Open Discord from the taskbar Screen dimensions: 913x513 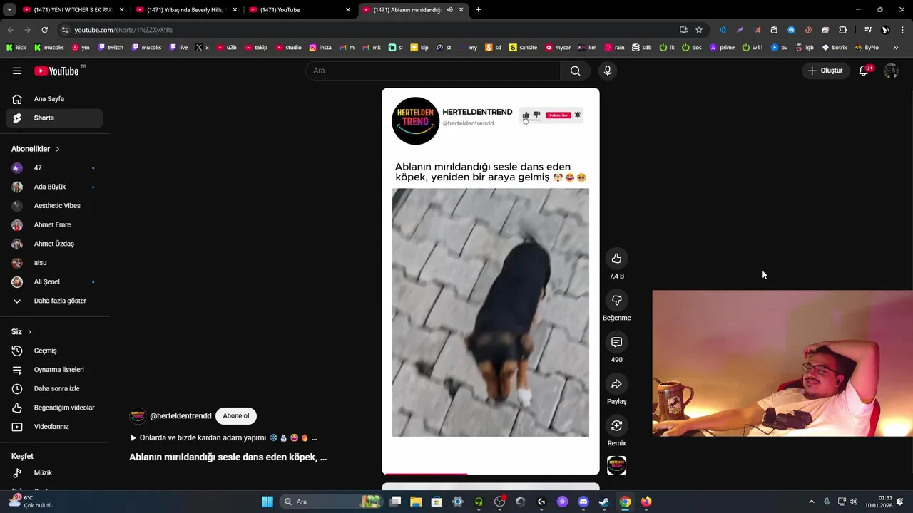583,502
